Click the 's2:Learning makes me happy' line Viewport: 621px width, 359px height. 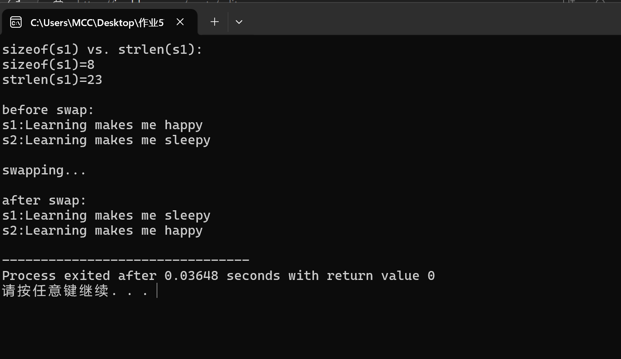[102, 231]
